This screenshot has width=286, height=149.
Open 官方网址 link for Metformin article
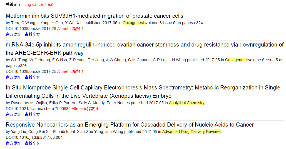[x=14, y=34]
